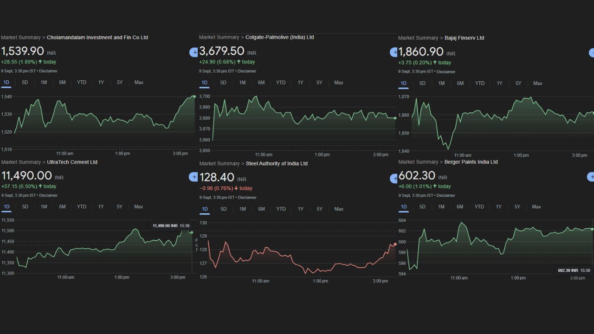Switch Colgate-Palmolive chart to 5Y
The height and width of the screenshot is (334, 594).
tap(319, 83)
